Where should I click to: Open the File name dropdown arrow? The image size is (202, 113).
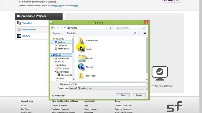pos(146,84)
